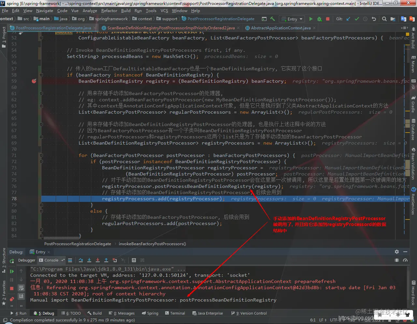Screen dimensions: 417x324
Task: Minimize Debug panel with hide dash
Action: coord(405,252)
